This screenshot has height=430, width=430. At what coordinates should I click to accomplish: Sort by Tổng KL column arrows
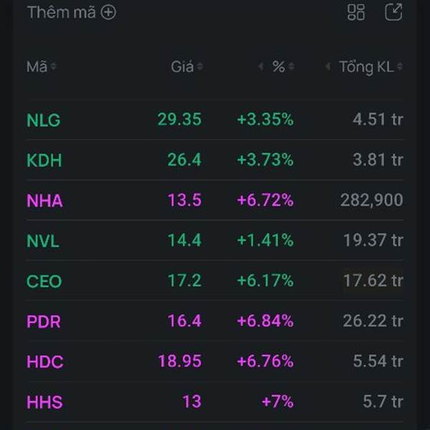(399, 67)
